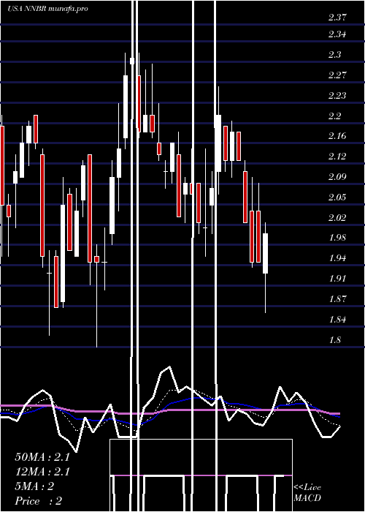Click the 2.16 price axis label
The height and width of the screenshot is (512, 365).
pyautogui.click(x=337, y=136)
